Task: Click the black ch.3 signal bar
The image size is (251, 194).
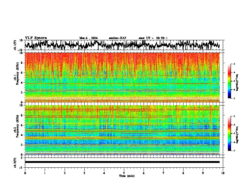Action: [122, 162]
